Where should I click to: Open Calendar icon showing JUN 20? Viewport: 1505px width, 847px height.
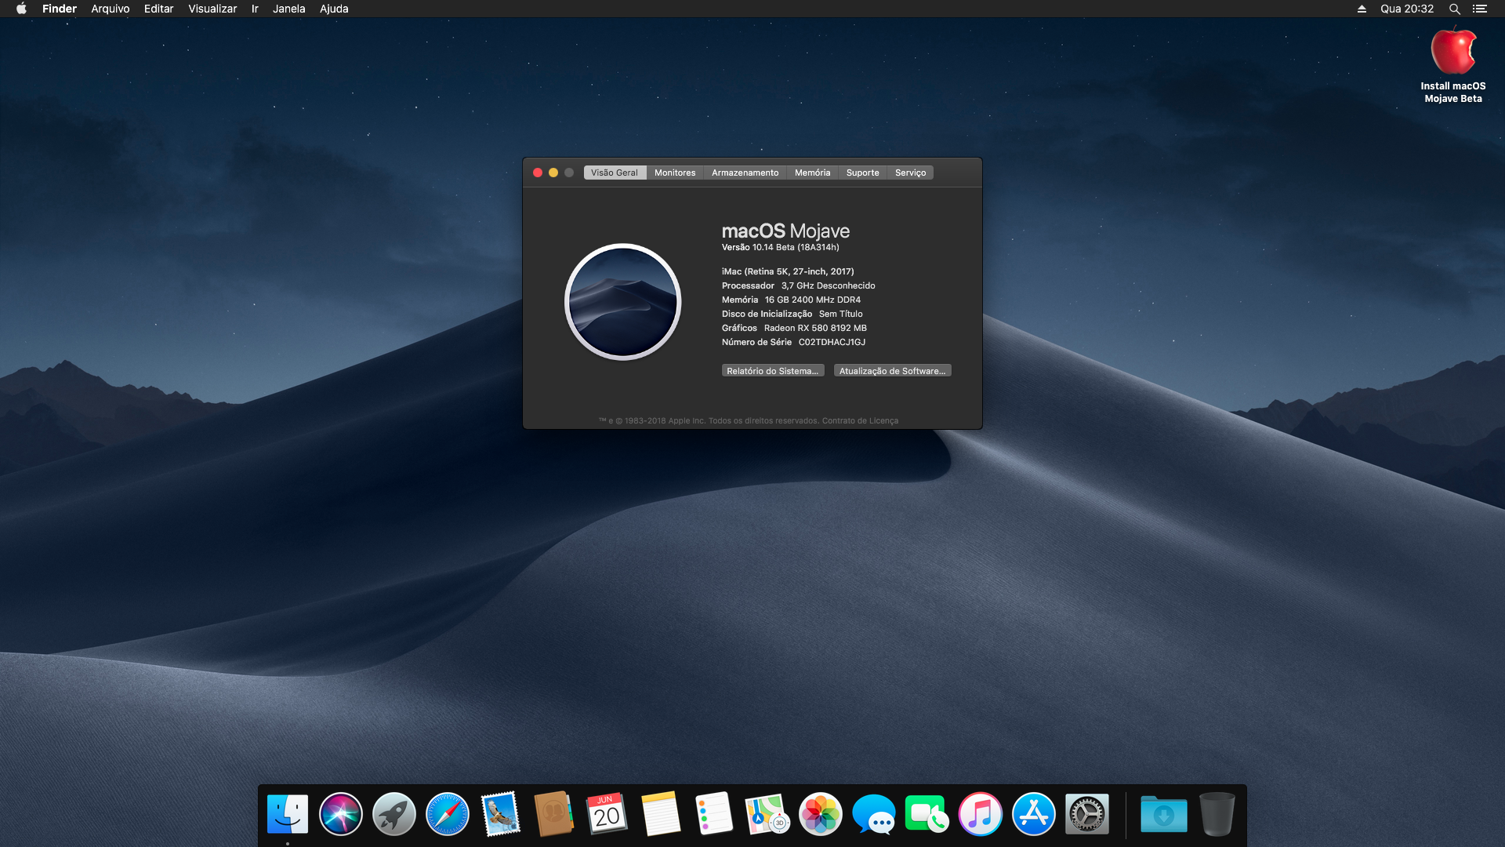pos(607,814)
